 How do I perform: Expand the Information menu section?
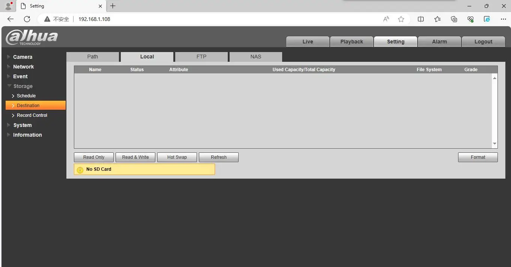point(27,135)
